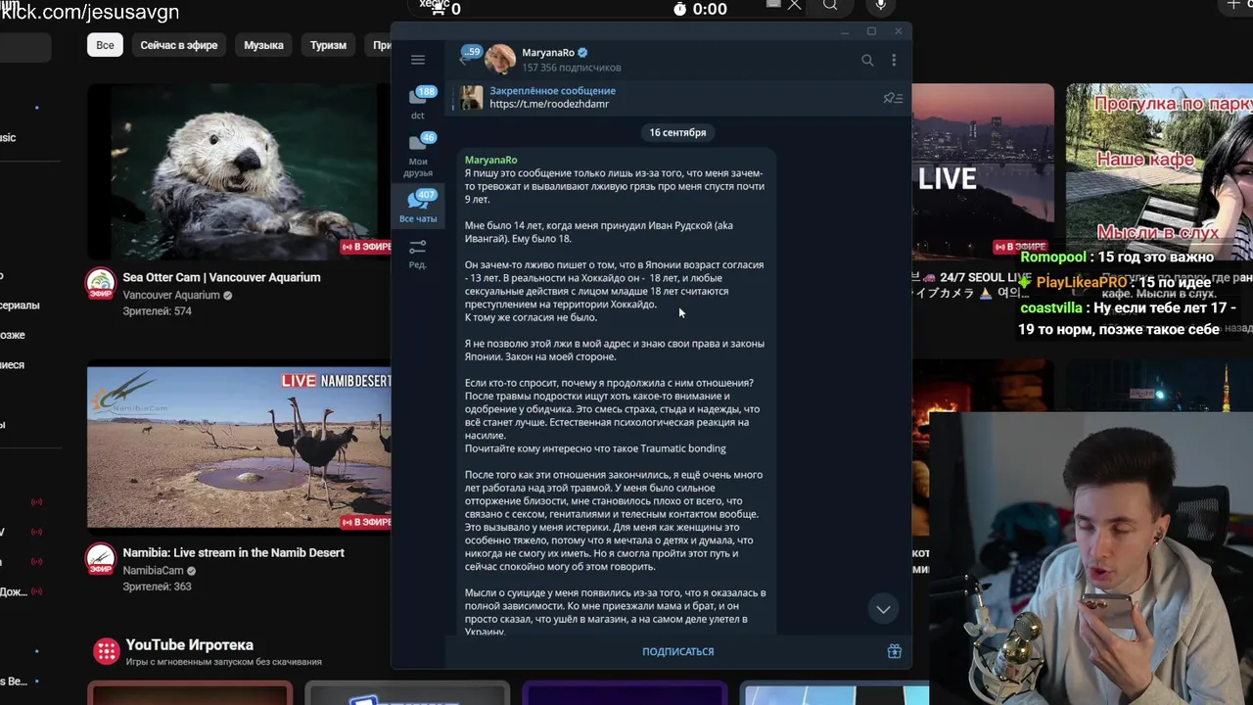Open the gift icon beside subscribe
Screen dimensions: 1253x705
[x=894, y=651]
